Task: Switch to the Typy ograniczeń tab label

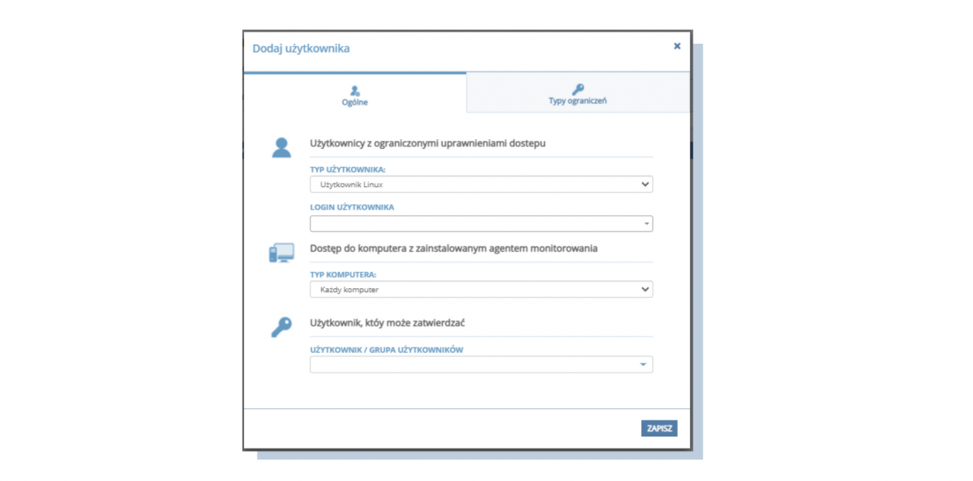Action: (x=577, y=101)
